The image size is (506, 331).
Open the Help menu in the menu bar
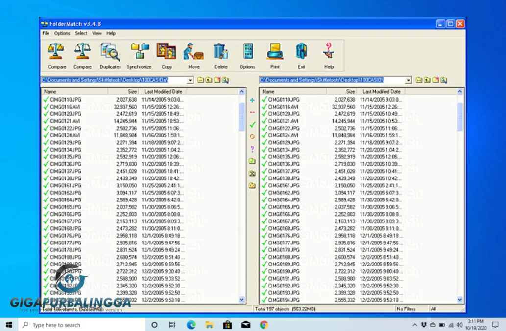(x=111, y=33)
